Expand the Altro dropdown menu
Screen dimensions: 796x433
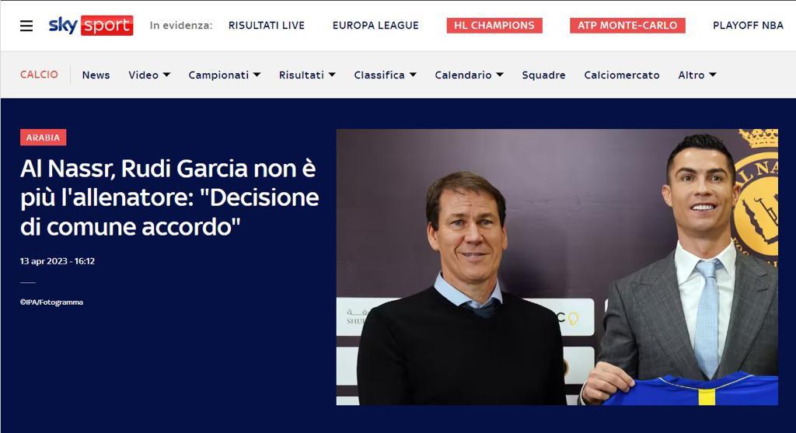coord(697,75)
